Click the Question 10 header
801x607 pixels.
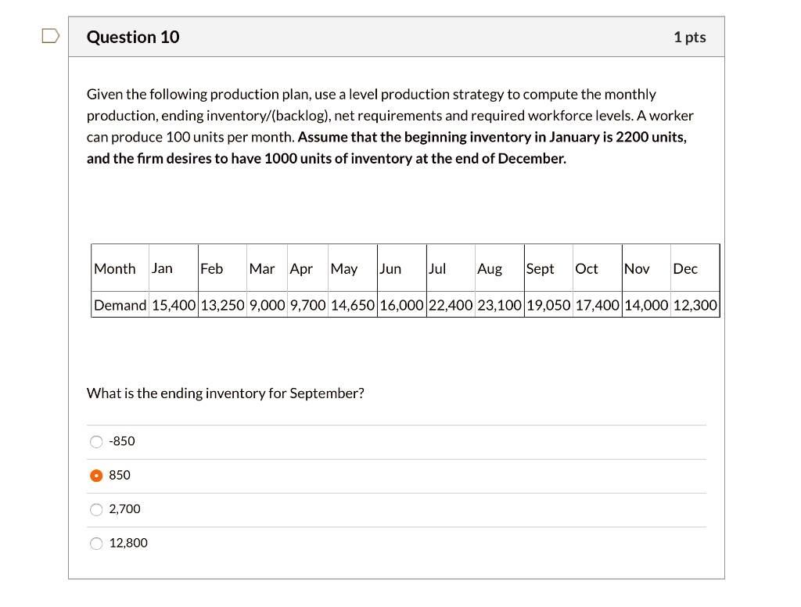[133, 37]
